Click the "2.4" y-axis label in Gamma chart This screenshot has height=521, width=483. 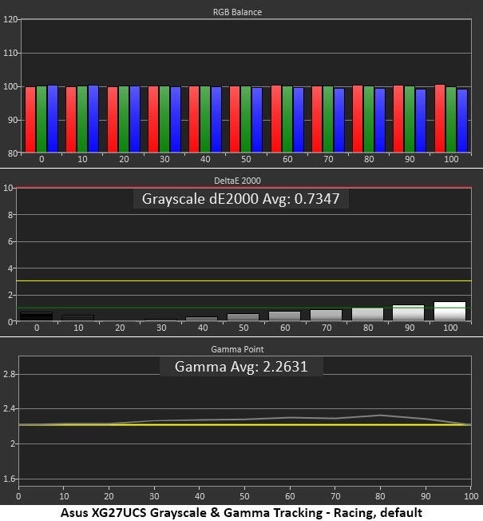[x=9, y=408]
